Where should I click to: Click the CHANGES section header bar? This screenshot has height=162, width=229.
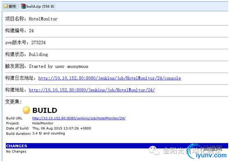coord(117,146)
